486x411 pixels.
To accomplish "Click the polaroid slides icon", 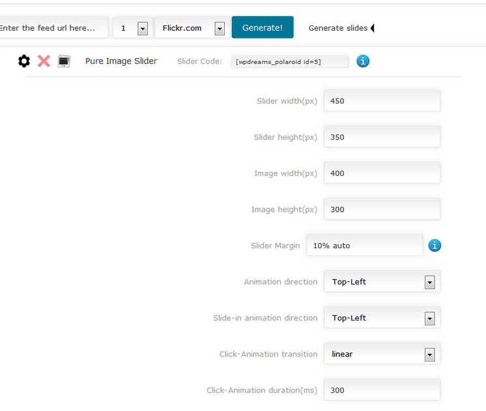I will pos(64,61).
